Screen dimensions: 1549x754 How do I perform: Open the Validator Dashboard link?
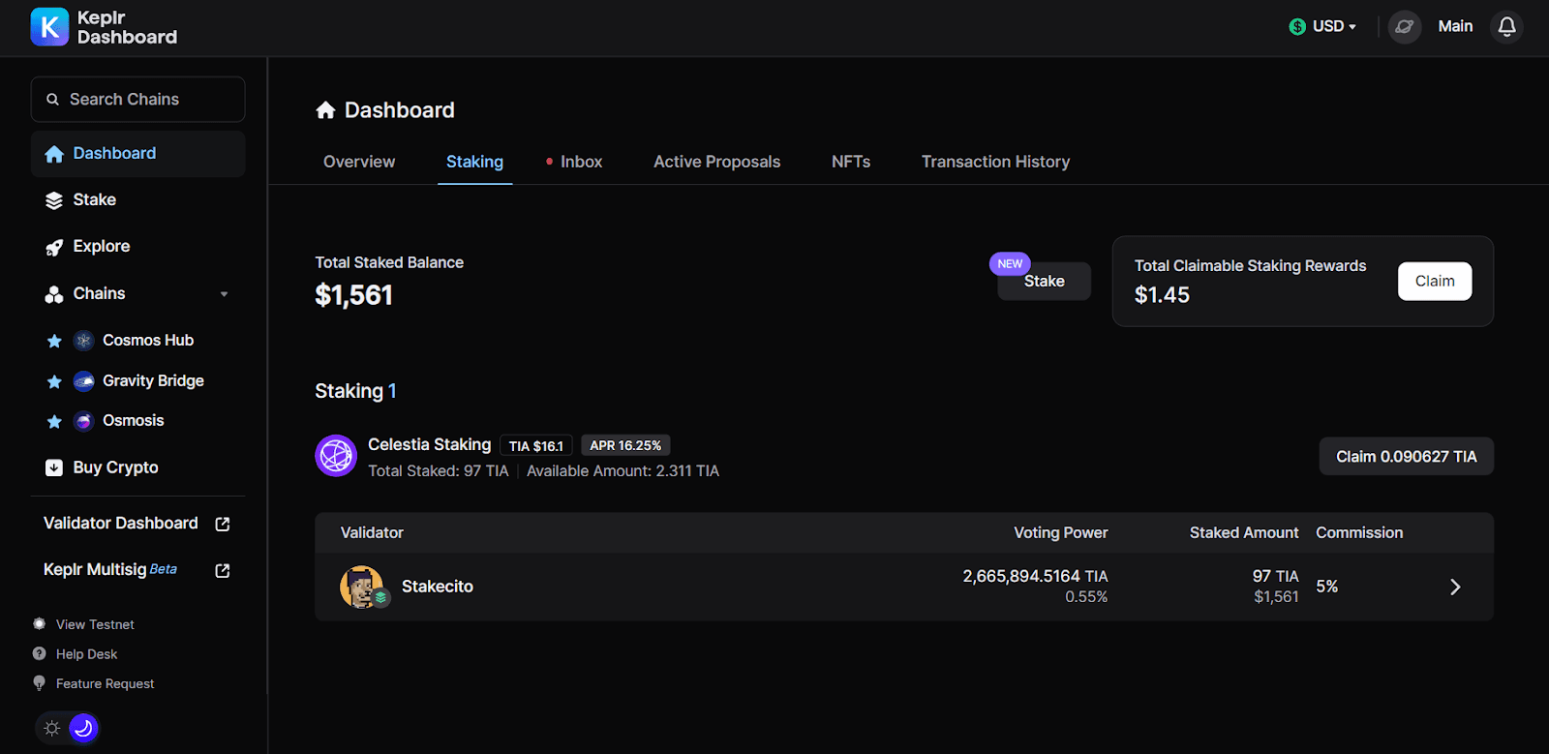pyautogui.click(x=121, y=524)
